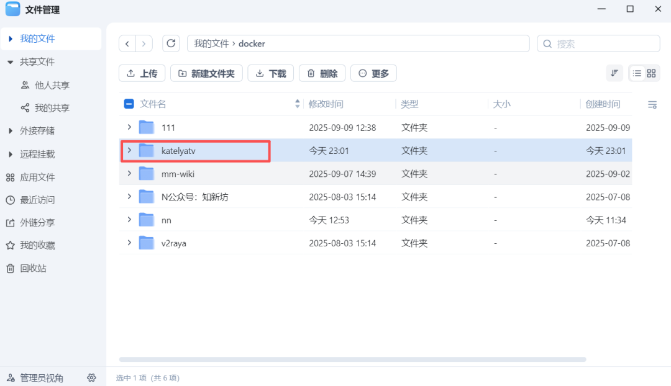Switch to grid view icon
Image resolution: width=671 pixels, height=386 pixels.
tap(651, 73)
